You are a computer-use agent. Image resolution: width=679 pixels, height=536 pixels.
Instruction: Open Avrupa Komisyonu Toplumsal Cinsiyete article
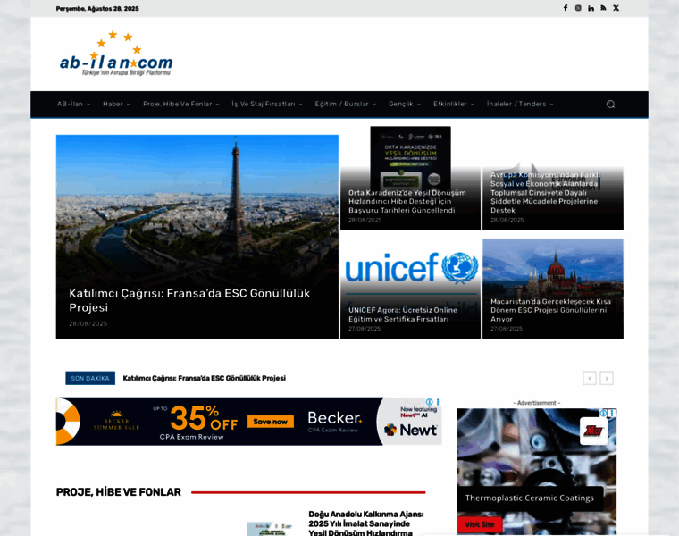(x=544, y=193)
